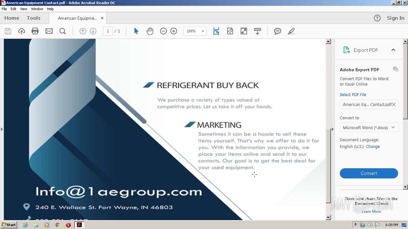Open the Window menu

[37, 9]
